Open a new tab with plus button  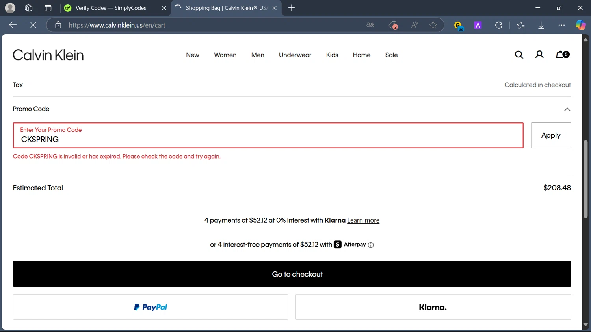[x=292, y=8]
